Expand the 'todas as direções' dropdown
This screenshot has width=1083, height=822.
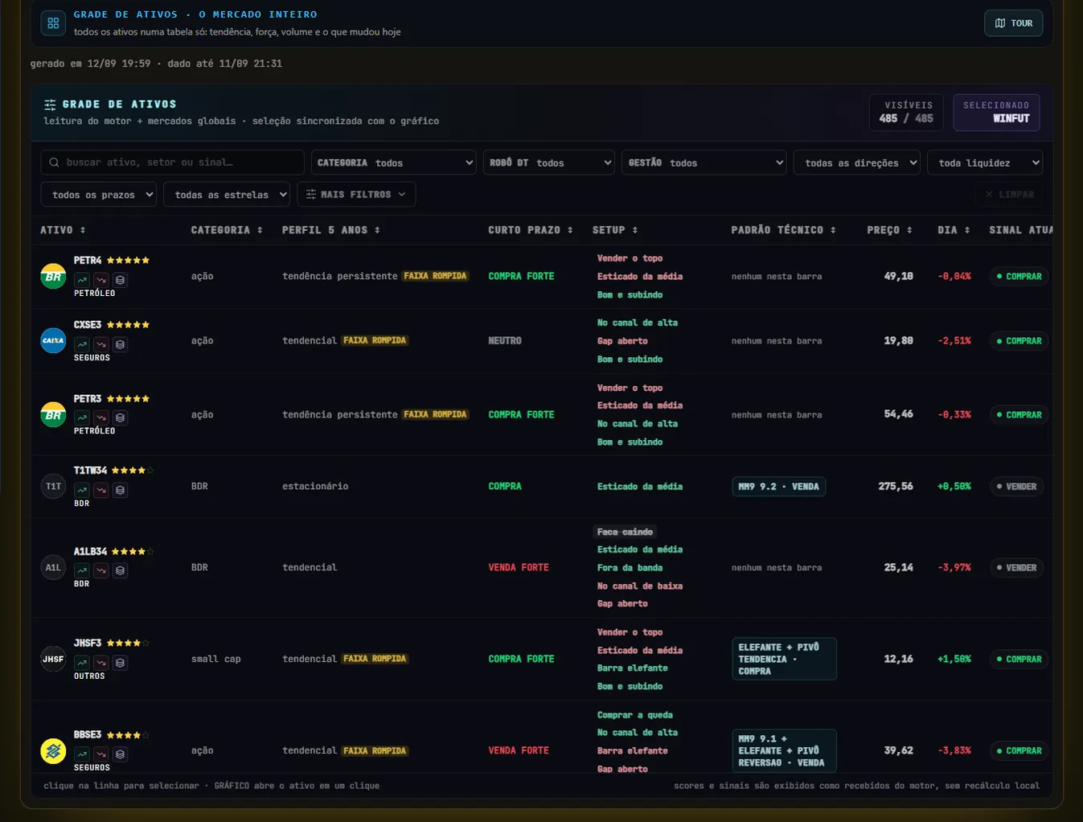857,162
